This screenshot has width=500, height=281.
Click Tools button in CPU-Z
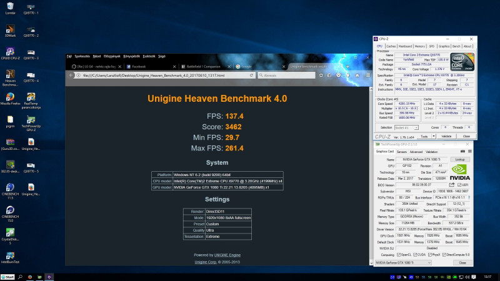click(x=424, y=136)
